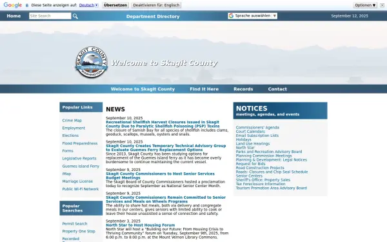
Task: Click the Übersetzen button
Action: pos(115,5)
